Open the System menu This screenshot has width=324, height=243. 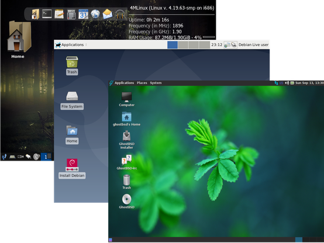click(x=156, y=83)
